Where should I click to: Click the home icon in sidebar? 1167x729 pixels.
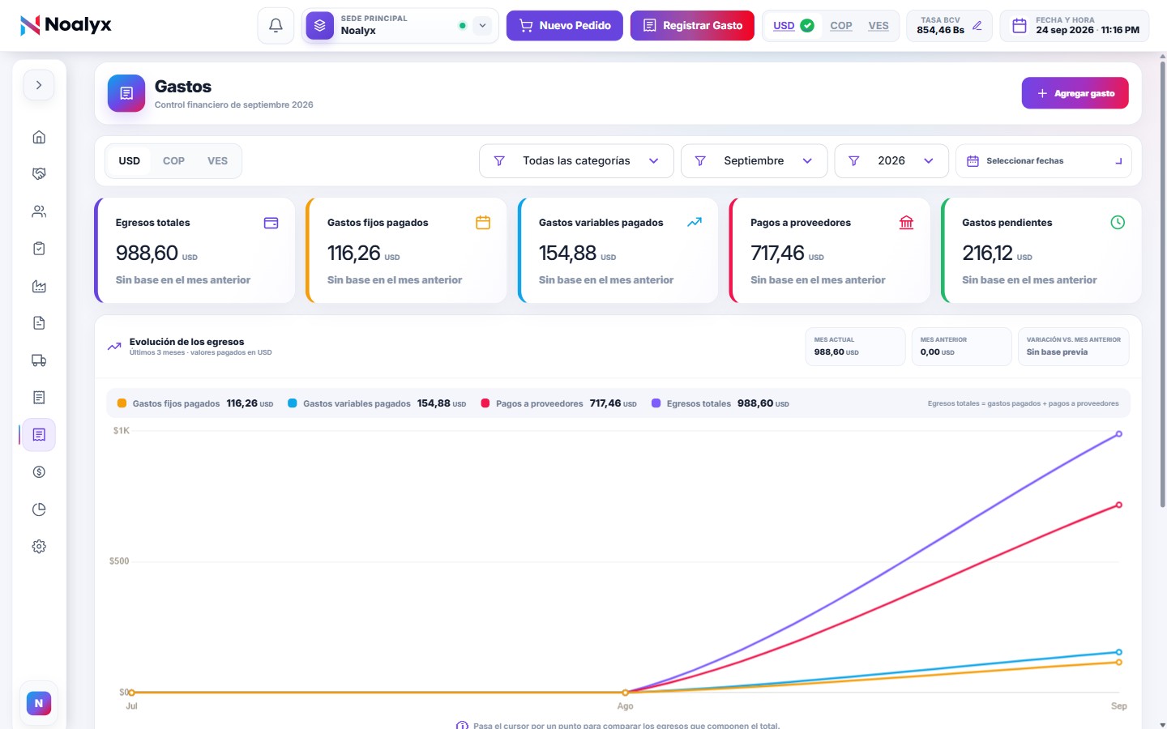click(x=39, y=137)
